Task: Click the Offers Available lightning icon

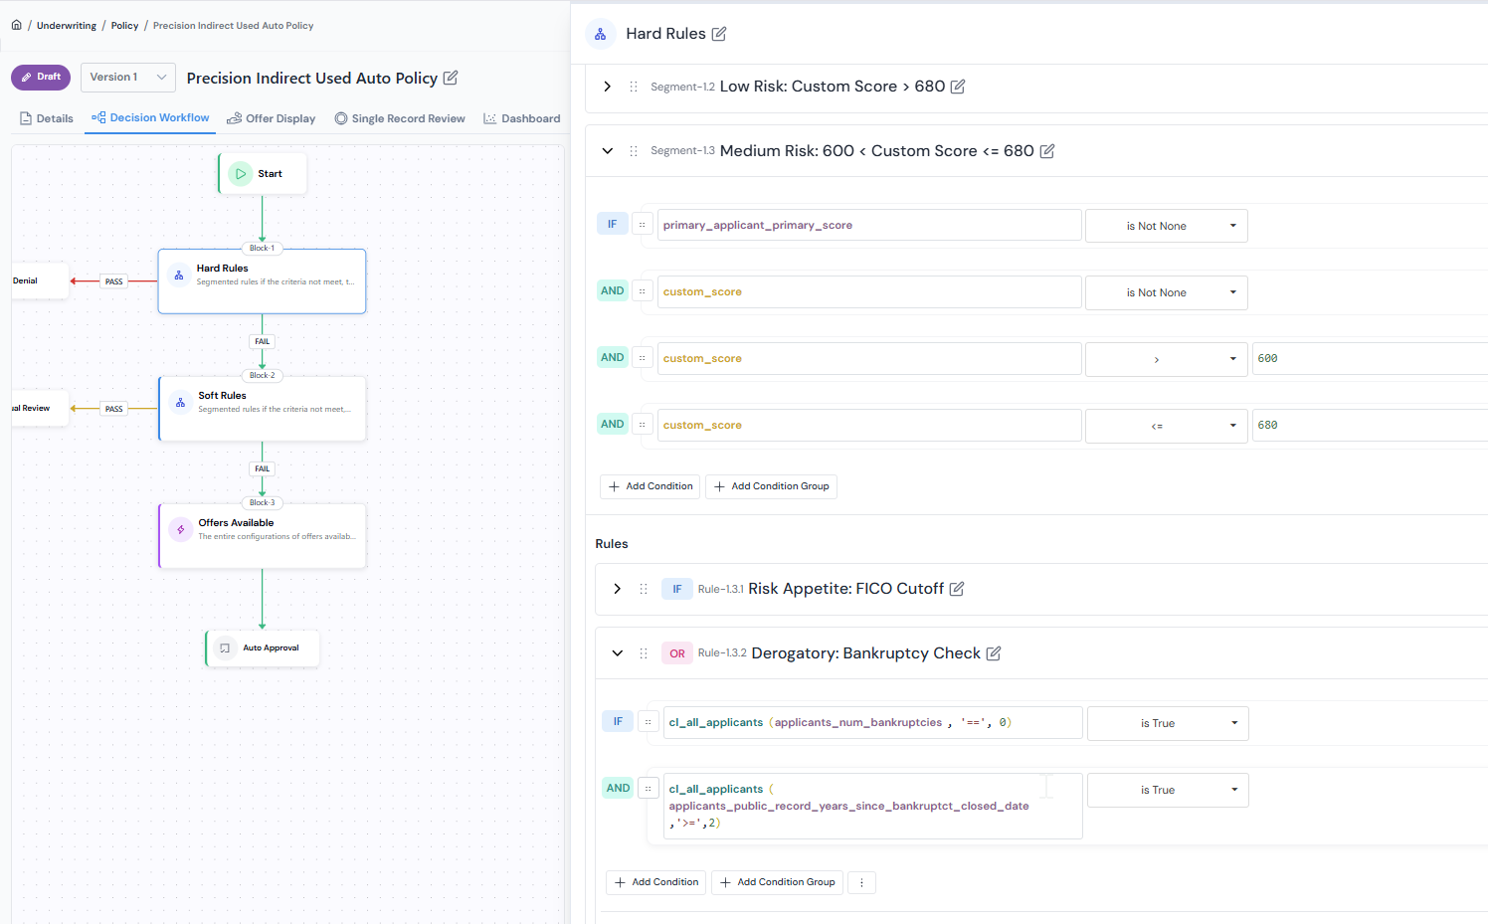Action: (x=180, y=530)
